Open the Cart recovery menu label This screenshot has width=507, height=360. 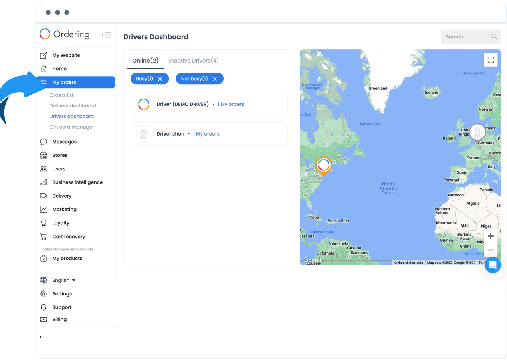click(69, 237)
